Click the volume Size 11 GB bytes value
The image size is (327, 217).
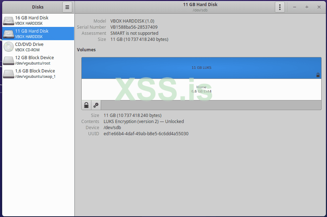click(132, 115)
